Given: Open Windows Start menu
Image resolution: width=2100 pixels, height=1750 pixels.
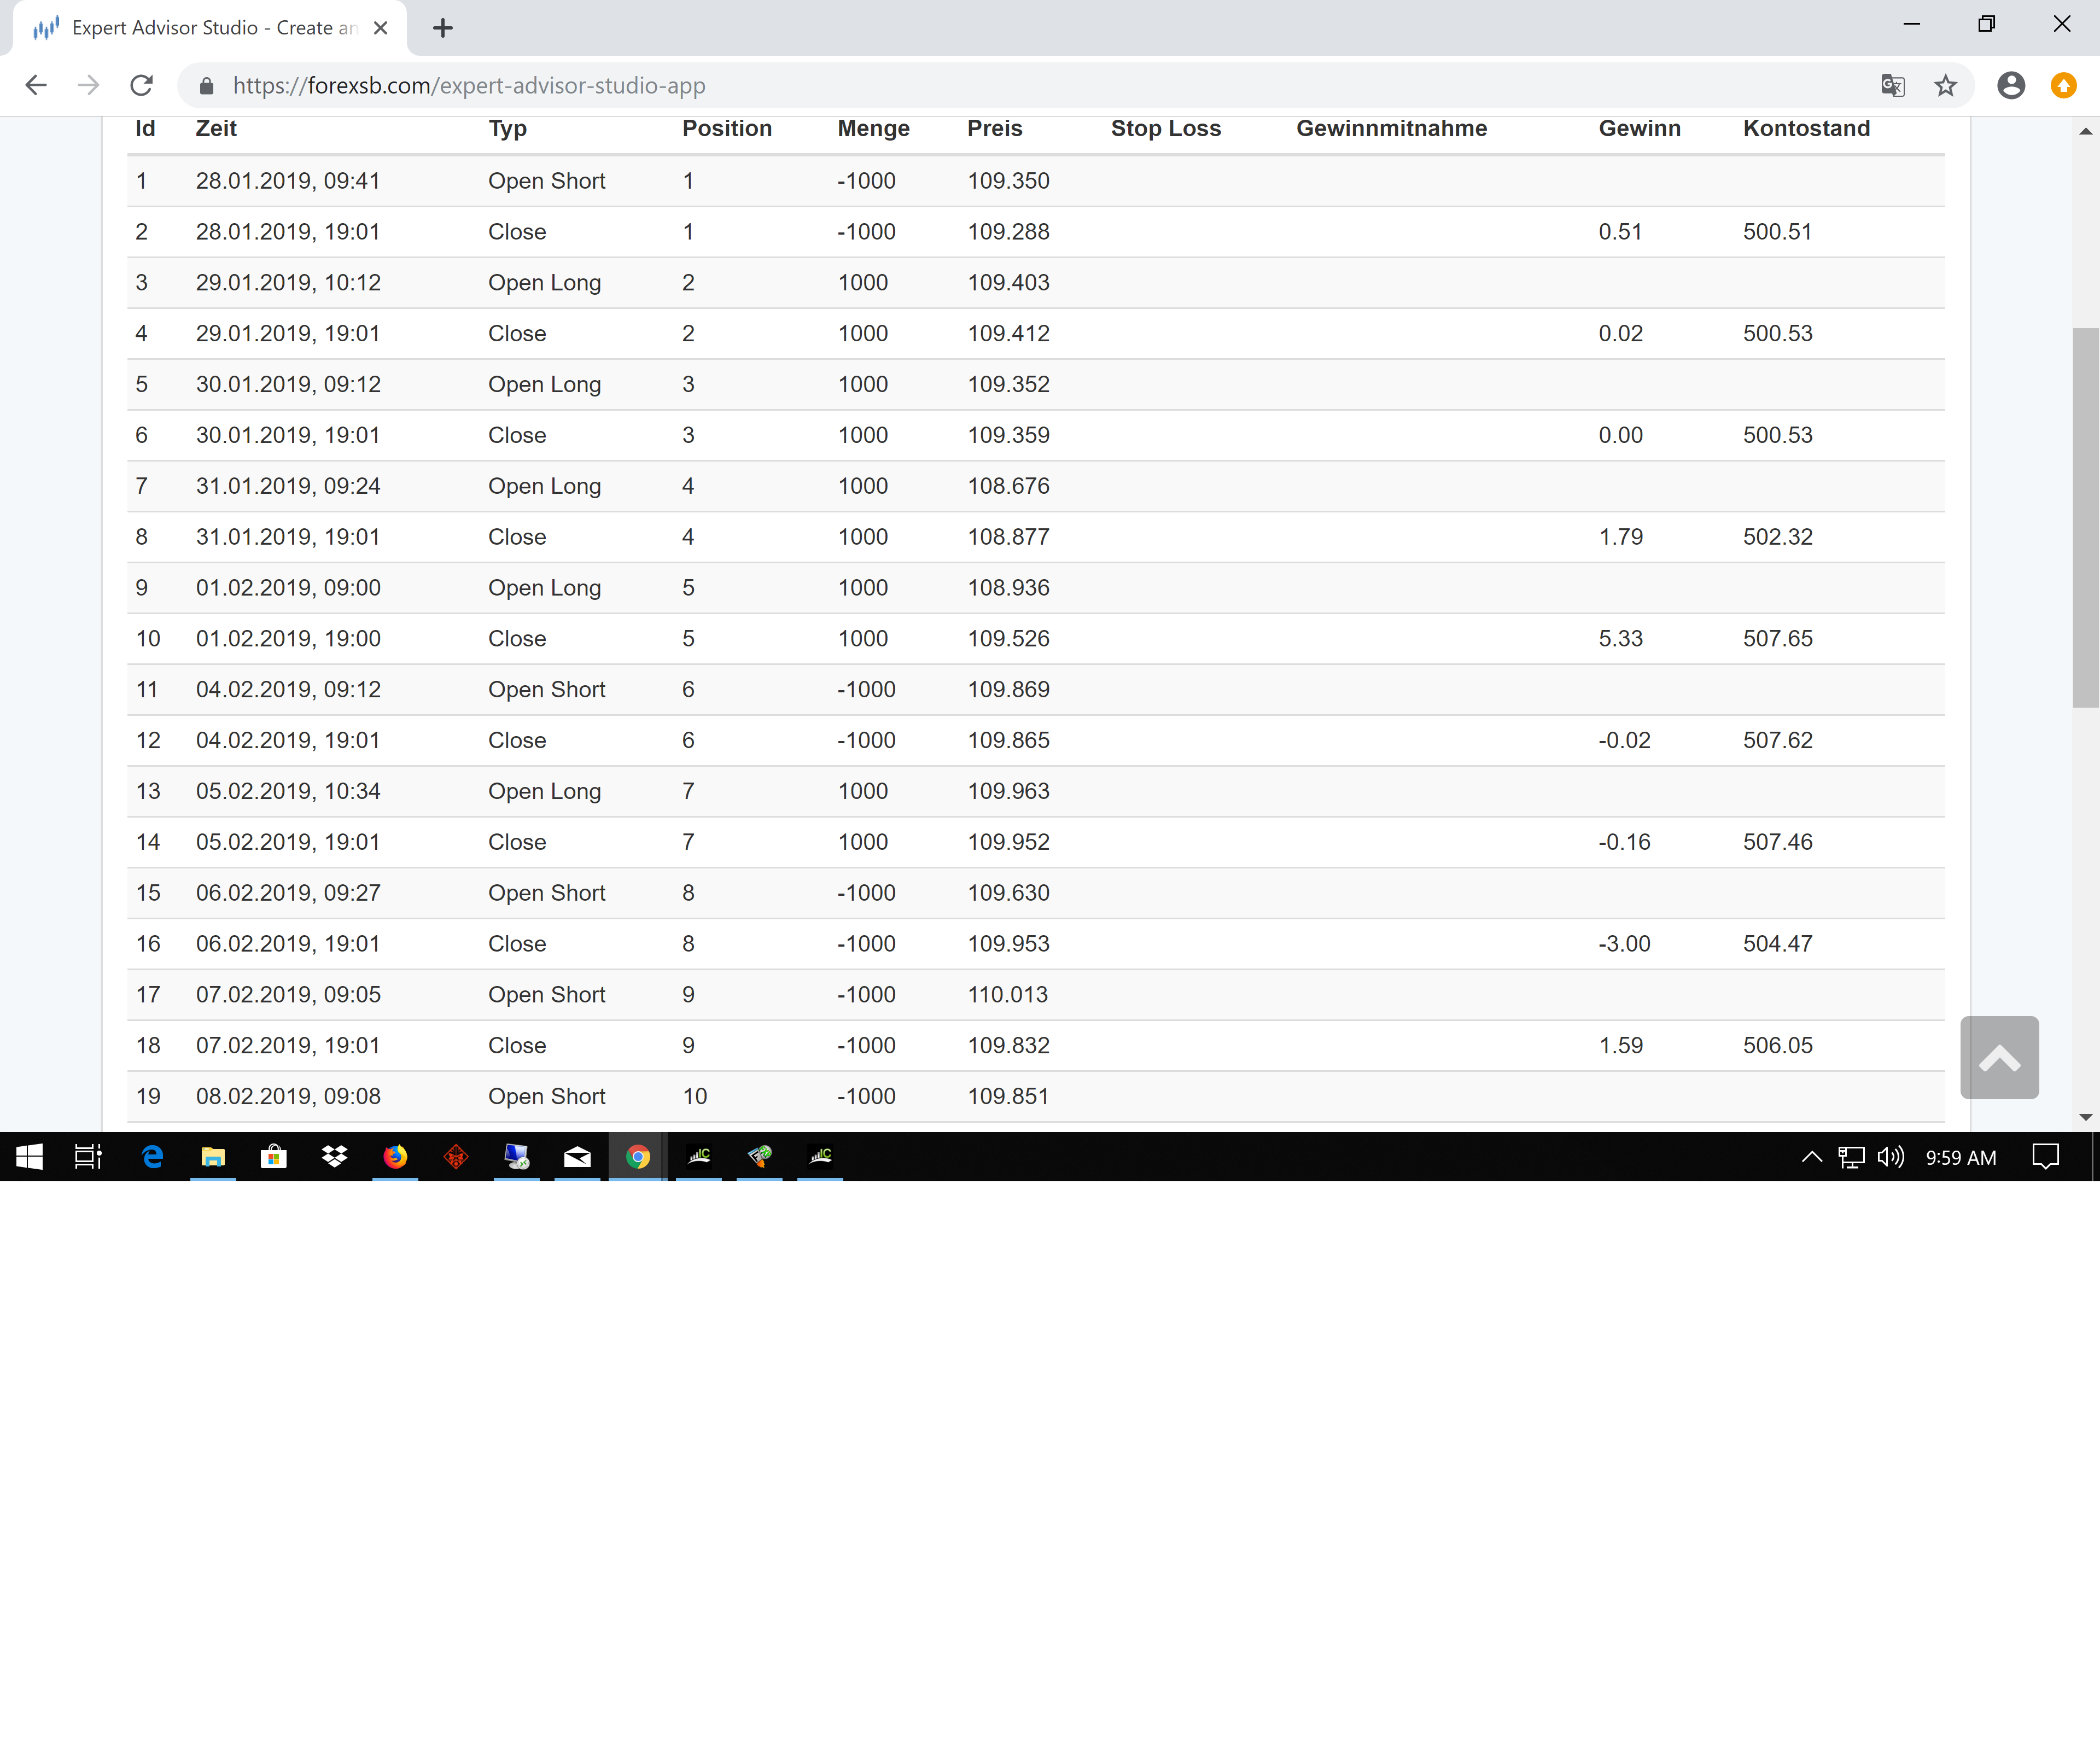Looking at the screenshot, I should pyautogui.click(x=29, y=1157).
